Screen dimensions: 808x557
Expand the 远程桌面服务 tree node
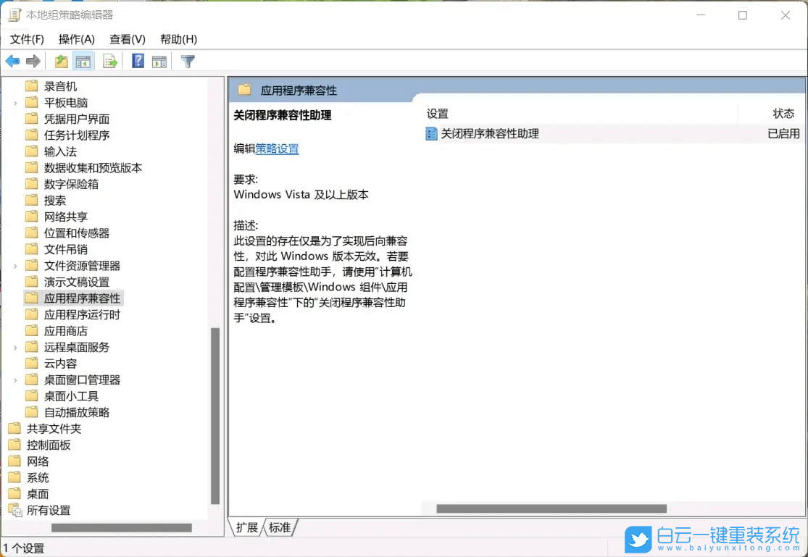click(14, 347)
